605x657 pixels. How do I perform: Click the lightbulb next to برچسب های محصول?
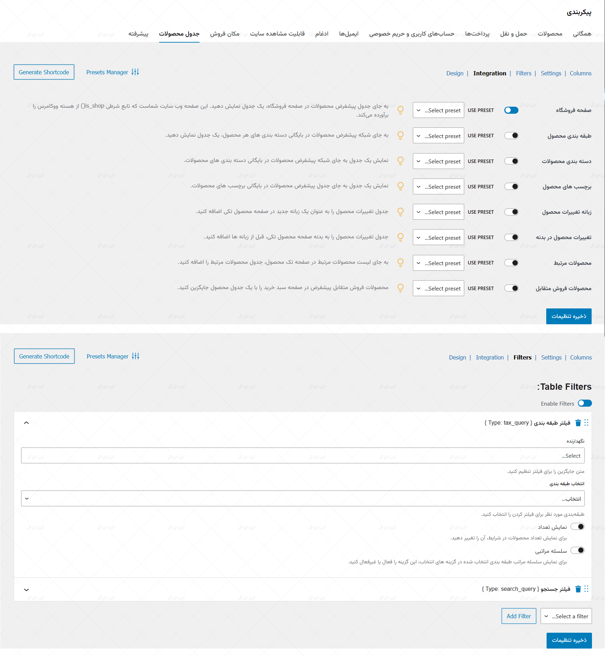(x=401, y=186)
